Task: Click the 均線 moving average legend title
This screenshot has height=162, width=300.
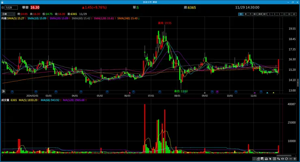Action: tap(4, 19)
